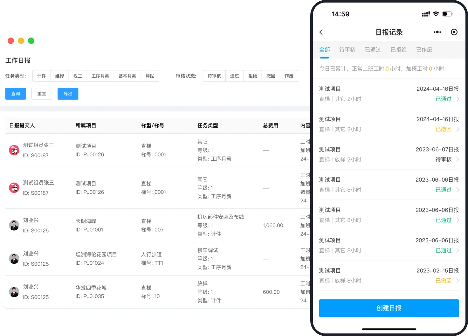Screen dimensions: 468x336
Task: Click 测试组员张三's avatar in the table
Action: (14, 150)
